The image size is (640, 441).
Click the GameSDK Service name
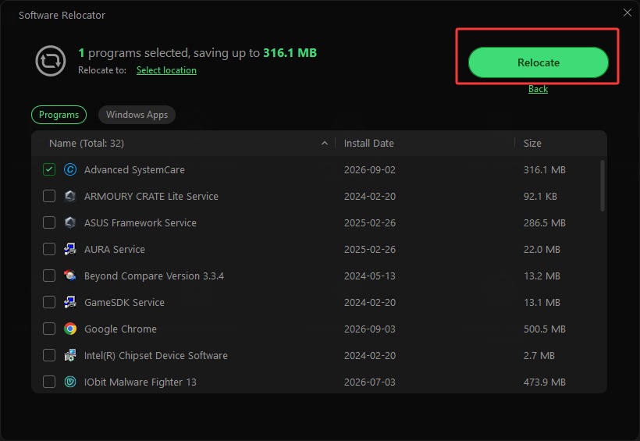[124, 303]
